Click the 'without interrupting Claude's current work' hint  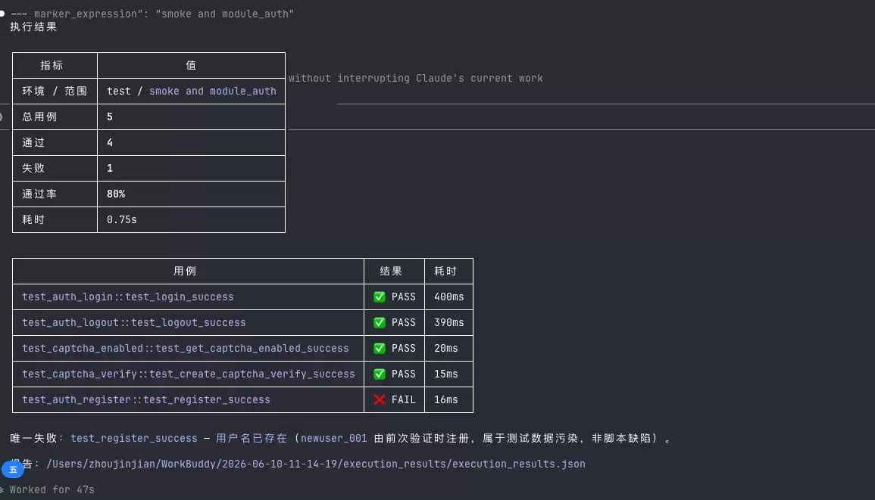click(416, 79)
